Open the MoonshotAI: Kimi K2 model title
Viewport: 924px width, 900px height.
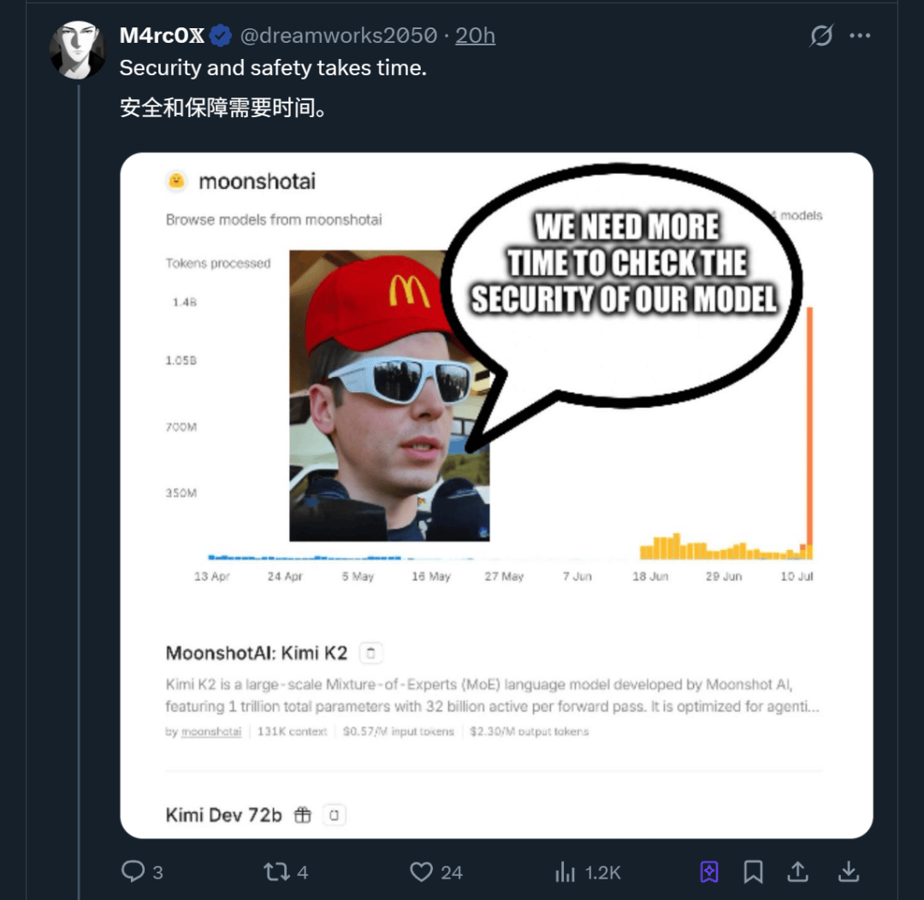click(x=257, y=654)
